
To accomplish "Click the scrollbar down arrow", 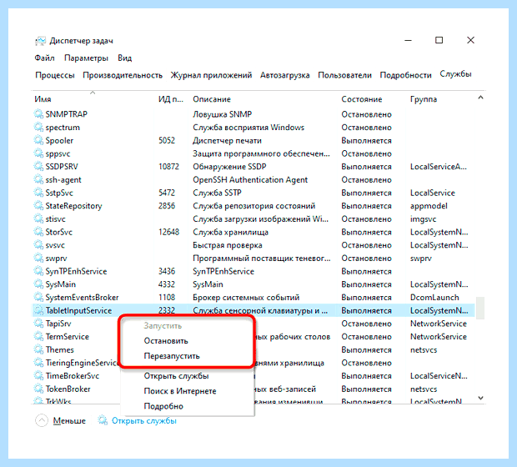I will point(481,398).
